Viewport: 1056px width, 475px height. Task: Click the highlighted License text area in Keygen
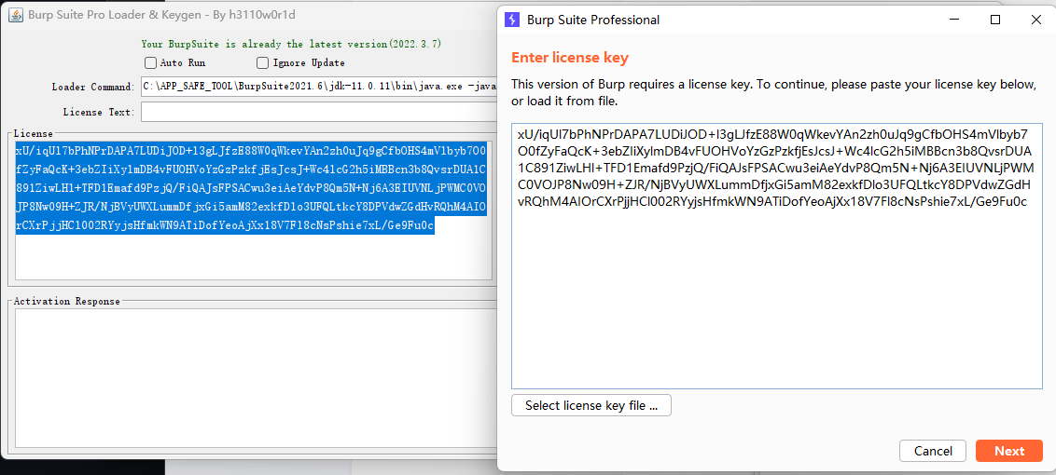[253, 210]
